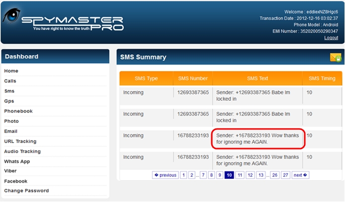
Task: Open the Viber section
Action: click(11, 171)
